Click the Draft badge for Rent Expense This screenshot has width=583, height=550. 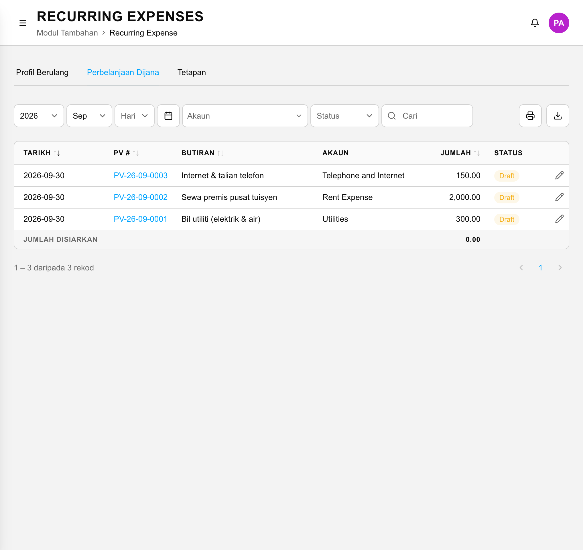pos(507,197)
